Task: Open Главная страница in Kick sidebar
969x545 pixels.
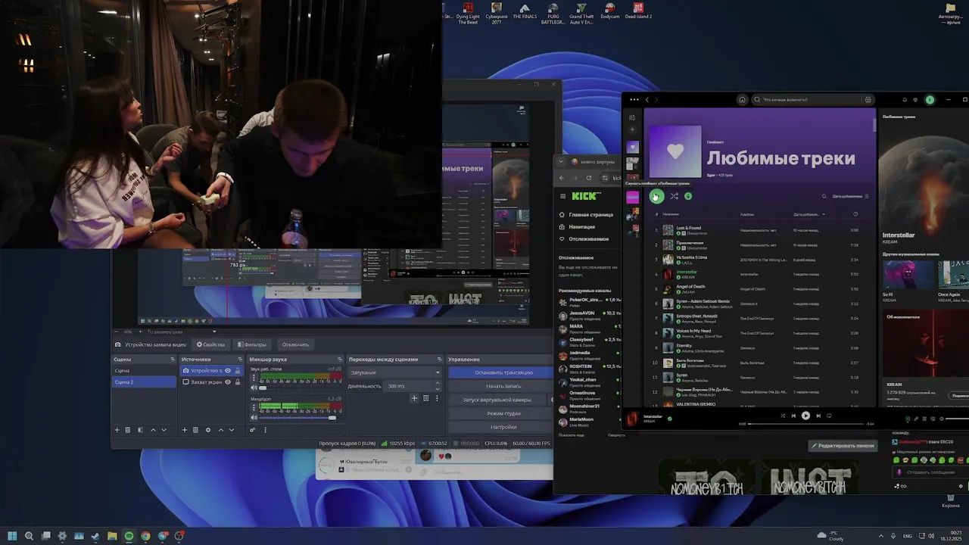Action: [587, 215]
